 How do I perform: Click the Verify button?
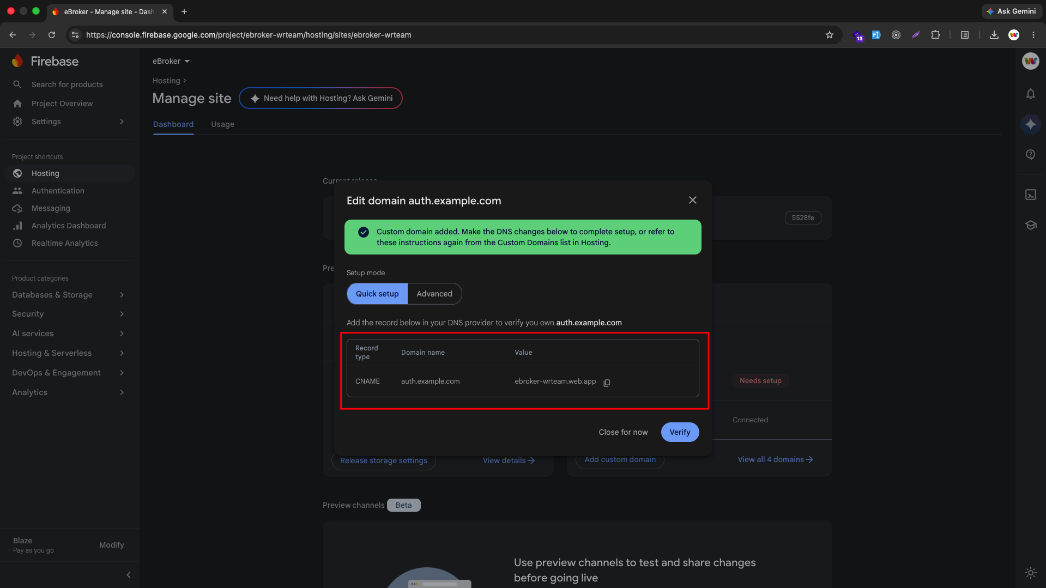pyautogui.click(x=680, y=432)
